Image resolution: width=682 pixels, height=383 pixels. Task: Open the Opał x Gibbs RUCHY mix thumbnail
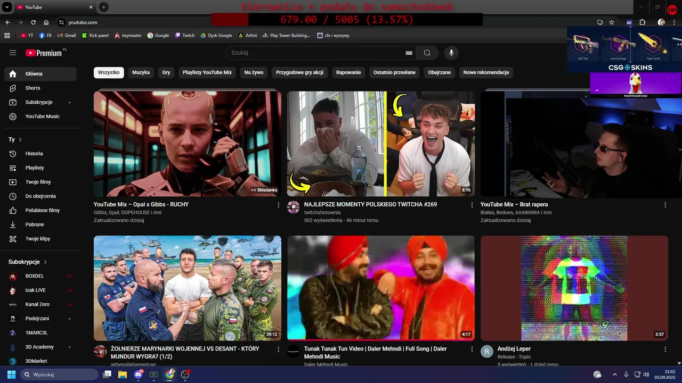(x=188, y=144)
